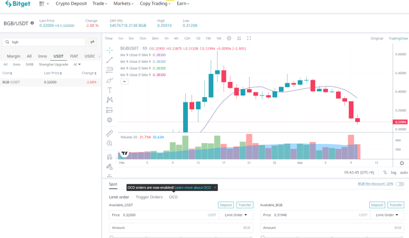This screenshot has height=238, width=409.
Task: Open the Learn more about OCO link
Action: 193,187
